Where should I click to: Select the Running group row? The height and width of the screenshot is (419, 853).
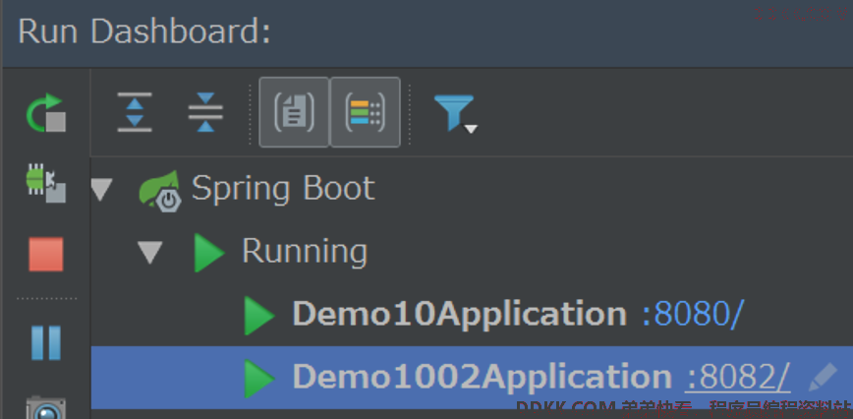coord(472,252)
